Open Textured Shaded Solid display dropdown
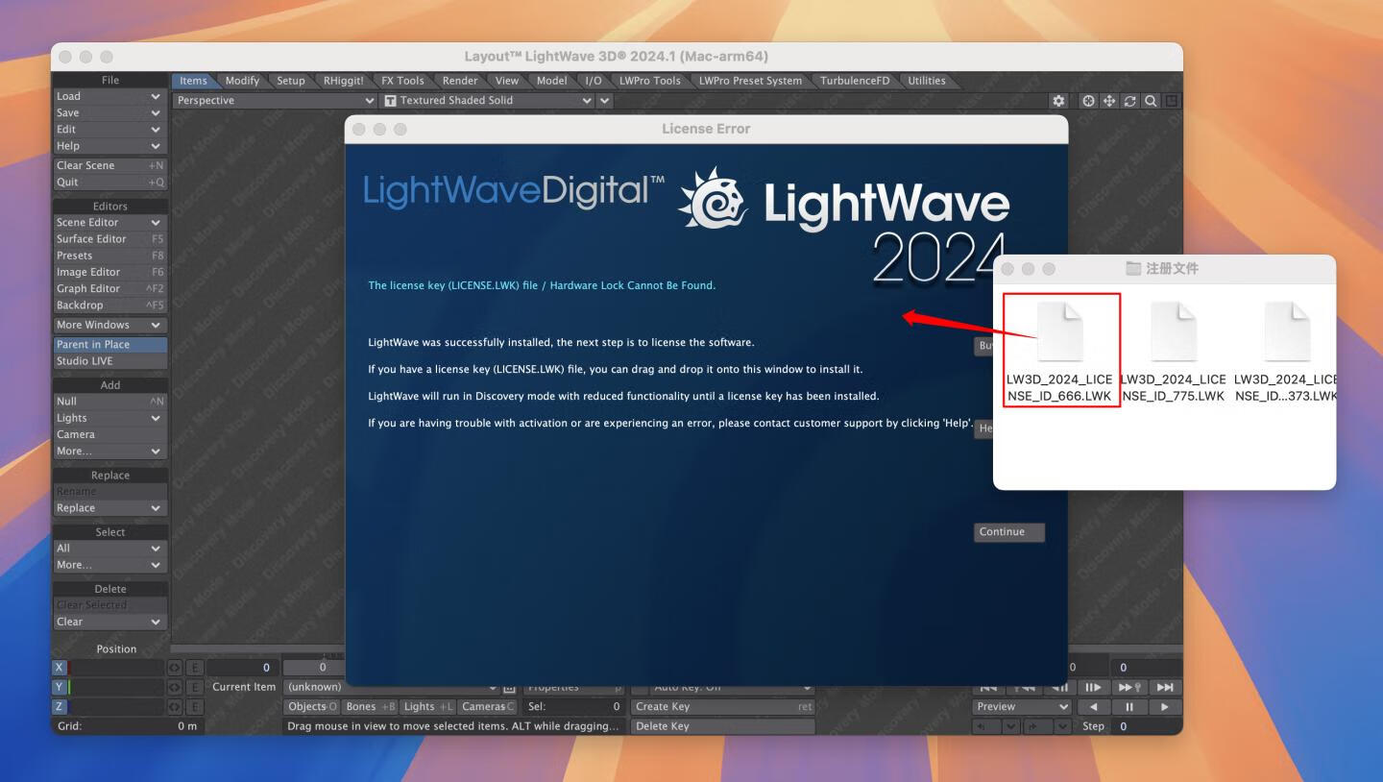Screen dimensions: 1383x782 pos(488,100)
